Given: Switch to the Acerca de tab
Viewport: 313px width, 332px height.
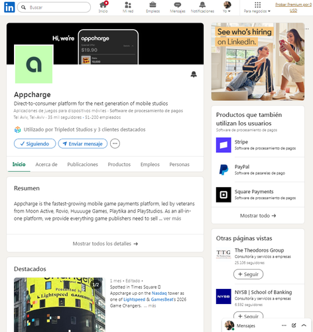Looking at the screenshot, I should pyautogui.click(x=46, y=165).
